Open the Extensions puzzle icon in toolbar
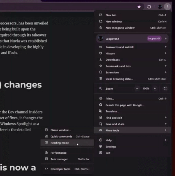The height and width of the screenshot is (176, 175). pyautogui.click(x=149, y=7)
